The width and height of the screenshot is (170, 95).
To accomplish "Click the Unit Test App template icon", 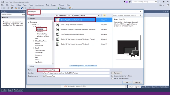I will coord(58,34).
